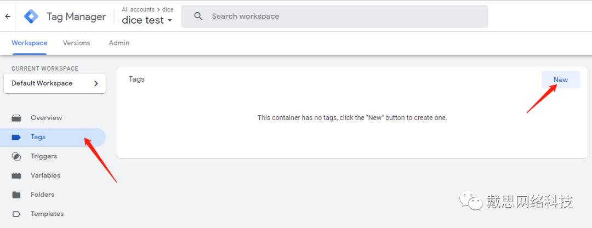The width and height of the screenshot is (592, 228).
Task: Click the Tag Manager logo icon
Action: [x=31, y=16]
